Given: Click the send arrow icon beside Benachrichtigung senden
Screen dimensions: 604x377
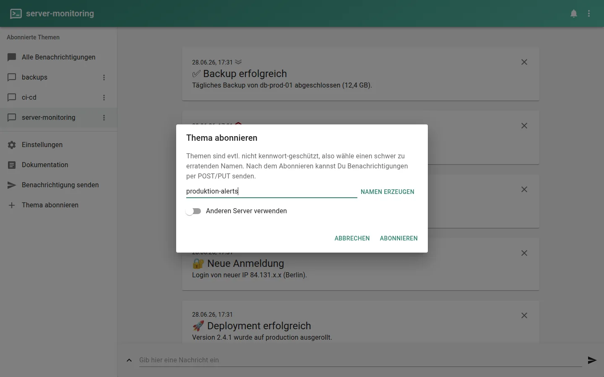Looking at the screenshot, I should [12, 185].
